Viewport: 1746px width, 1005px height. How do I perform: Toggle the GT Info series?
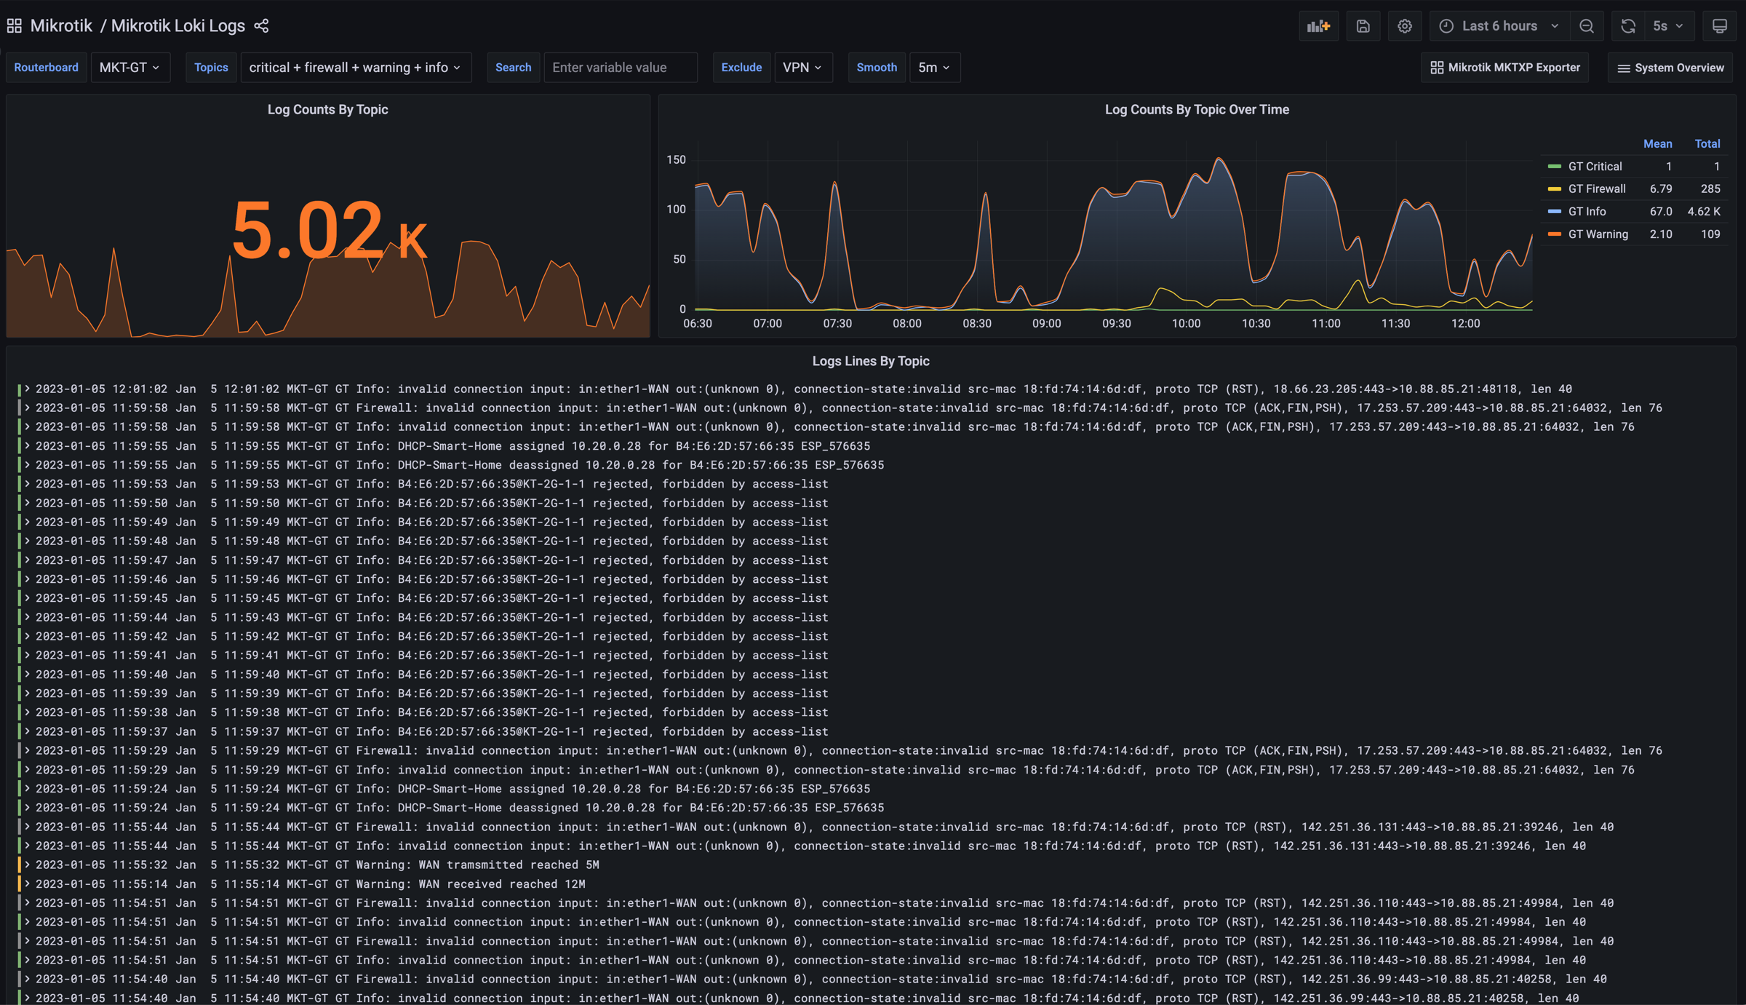pos(1587,212)
